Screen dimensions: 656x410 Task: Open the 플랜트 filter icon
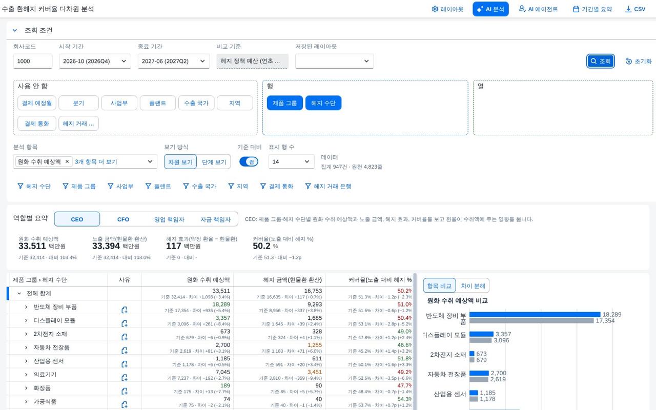coord(148,186)
